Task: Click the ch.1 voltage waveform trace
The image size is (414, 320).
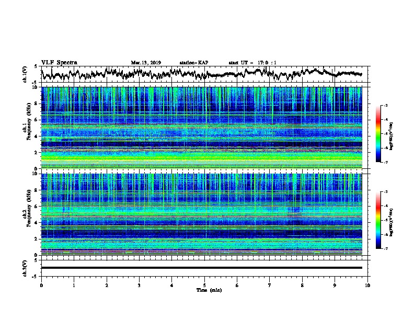Action: pos(201,73)
